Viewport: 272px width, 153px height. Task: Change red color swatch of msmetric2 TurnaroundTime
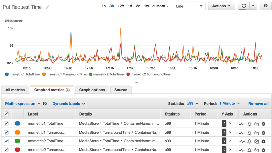pyautogui.click(x=17, y=149)
